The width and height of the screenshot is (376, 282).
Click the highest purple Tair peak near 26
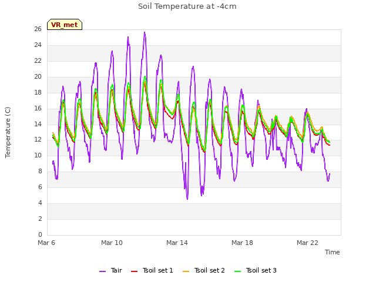point(145,32)
